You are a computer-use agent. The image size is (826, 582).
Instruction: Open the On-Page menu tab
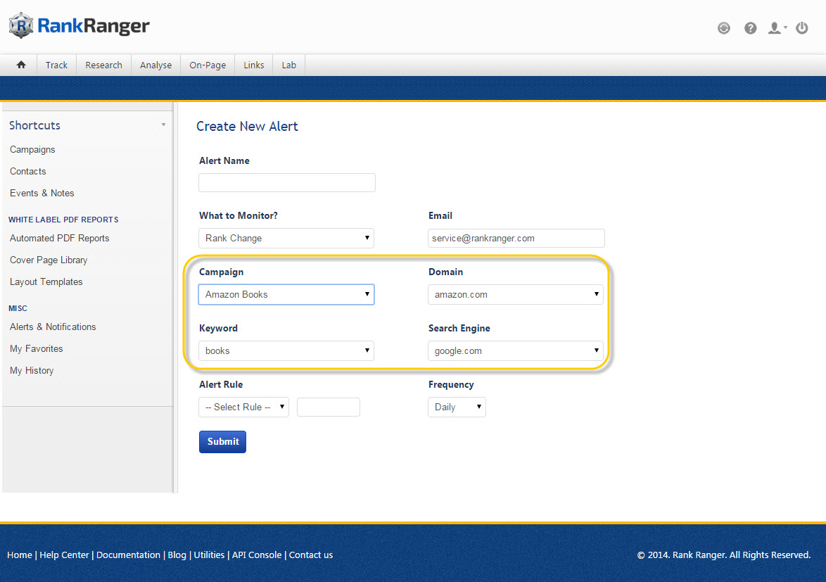pyautogui.click(x=208, y=65)
